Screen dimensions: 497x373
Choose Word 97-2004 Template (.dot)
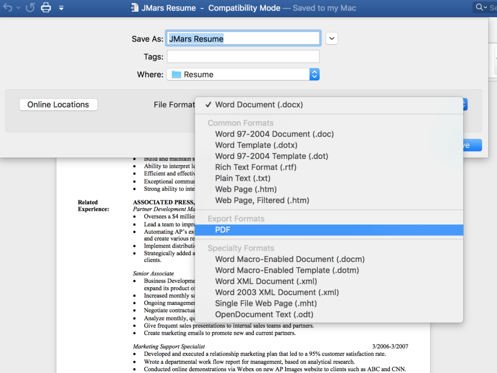pos(329,156)
